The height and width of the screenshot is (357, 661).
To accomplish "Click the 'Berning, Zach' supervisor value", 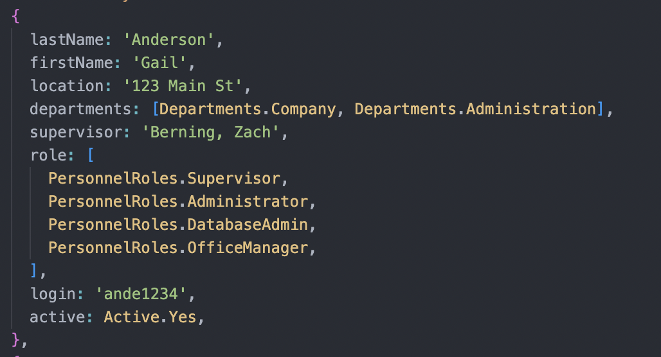I will [x=210, y=132].
